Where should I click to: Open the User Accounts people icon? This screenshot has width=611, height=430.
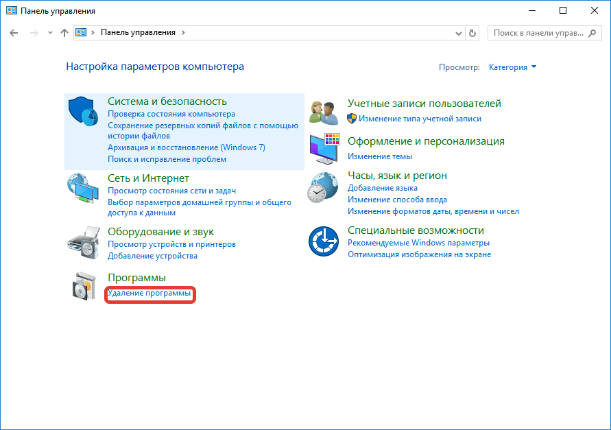(324, 112)
